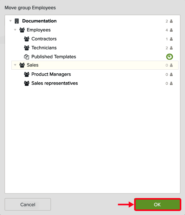The width and height of the screenshot is (185, 215).
Task: Cancel the move group dialog
Action: [x=28, y=205]
